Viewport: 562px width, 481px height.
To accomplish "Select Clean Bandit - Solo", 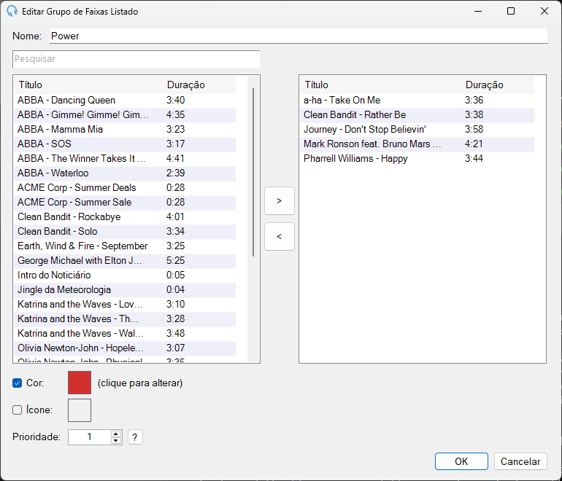I will 125,232.
